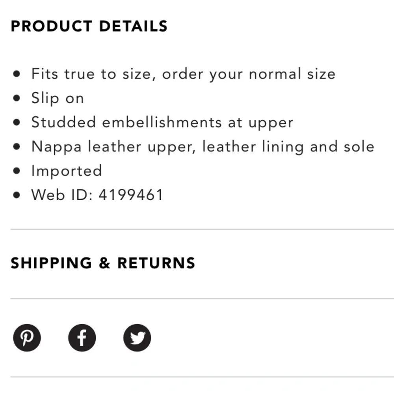This screenshot has height=394, width=394.
Task: Select the 'Fits true to size' detail line
Action: (184, 74)
